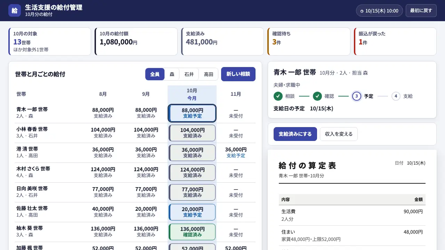The width and height of the screenshot is (445, 250).
Task: Filter households by caseworker 森
Action: click(172, 74)
